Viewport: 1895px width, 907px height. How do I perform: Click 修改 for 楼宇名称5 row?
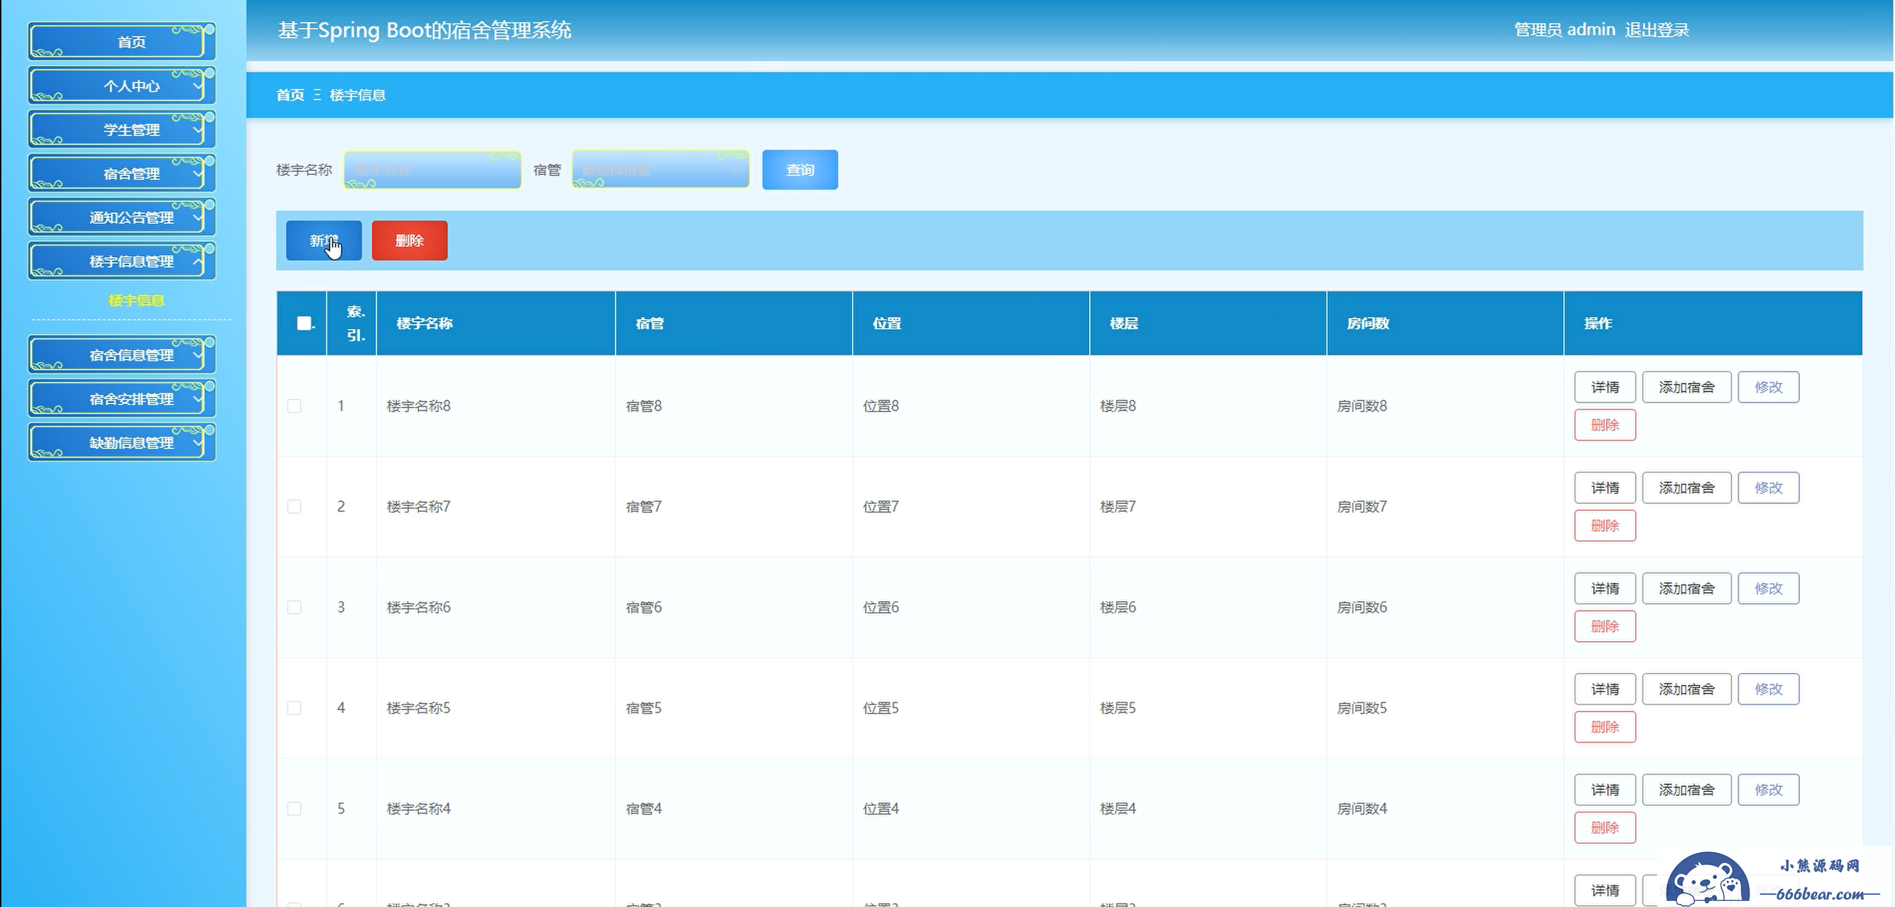click(1769, 690)
